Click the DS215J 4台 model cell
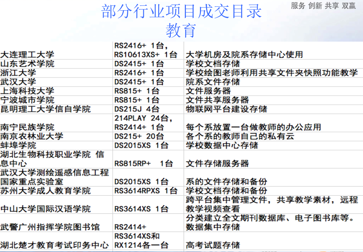The image size is (363, 252). [x=137, y=109]
